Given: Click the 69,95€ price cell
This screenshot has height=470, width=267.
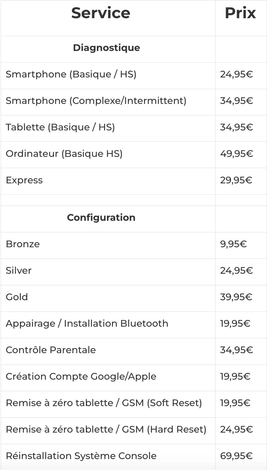Looking at the screenshot, I should [236, 456].
